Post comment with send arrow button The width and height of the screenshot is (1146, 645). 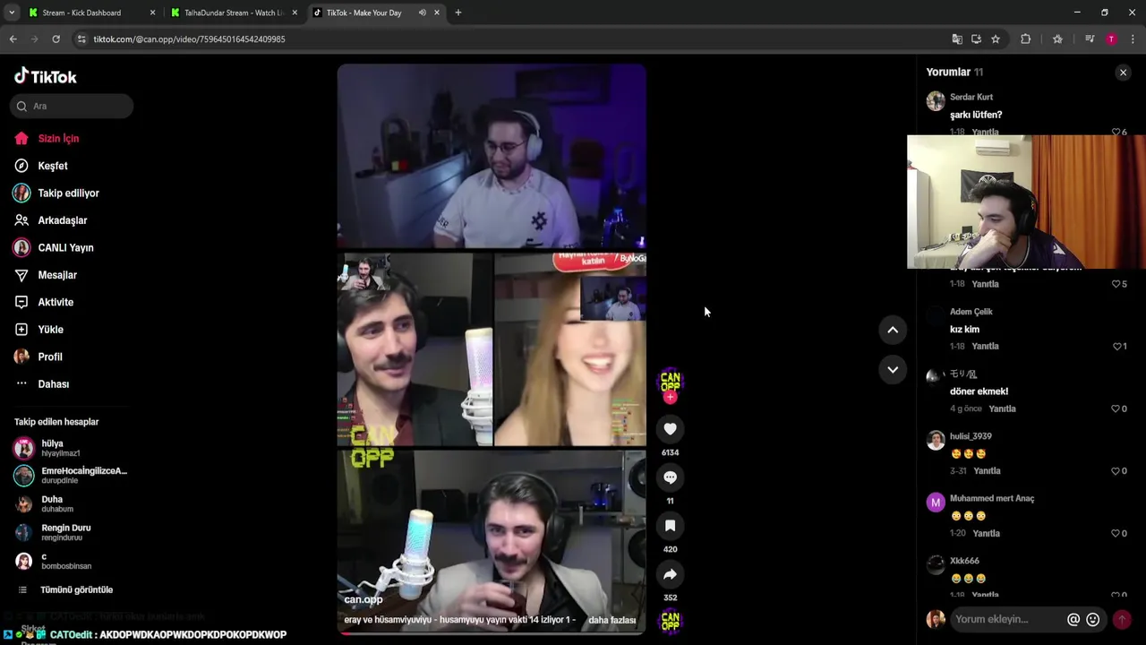click(x=1122, y=620)
